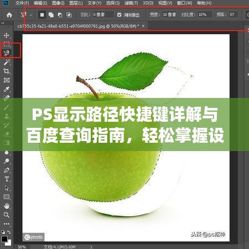
Task: Enable Subtract from selection mode
Action: click(x=60, y=15)
